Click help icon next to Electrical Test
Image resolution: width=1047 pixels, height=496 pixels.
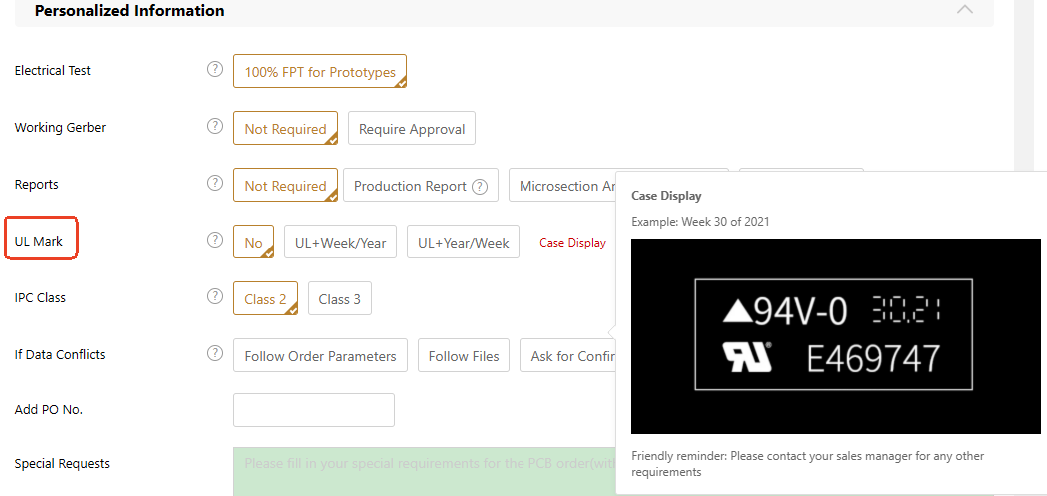pos(214,70)
